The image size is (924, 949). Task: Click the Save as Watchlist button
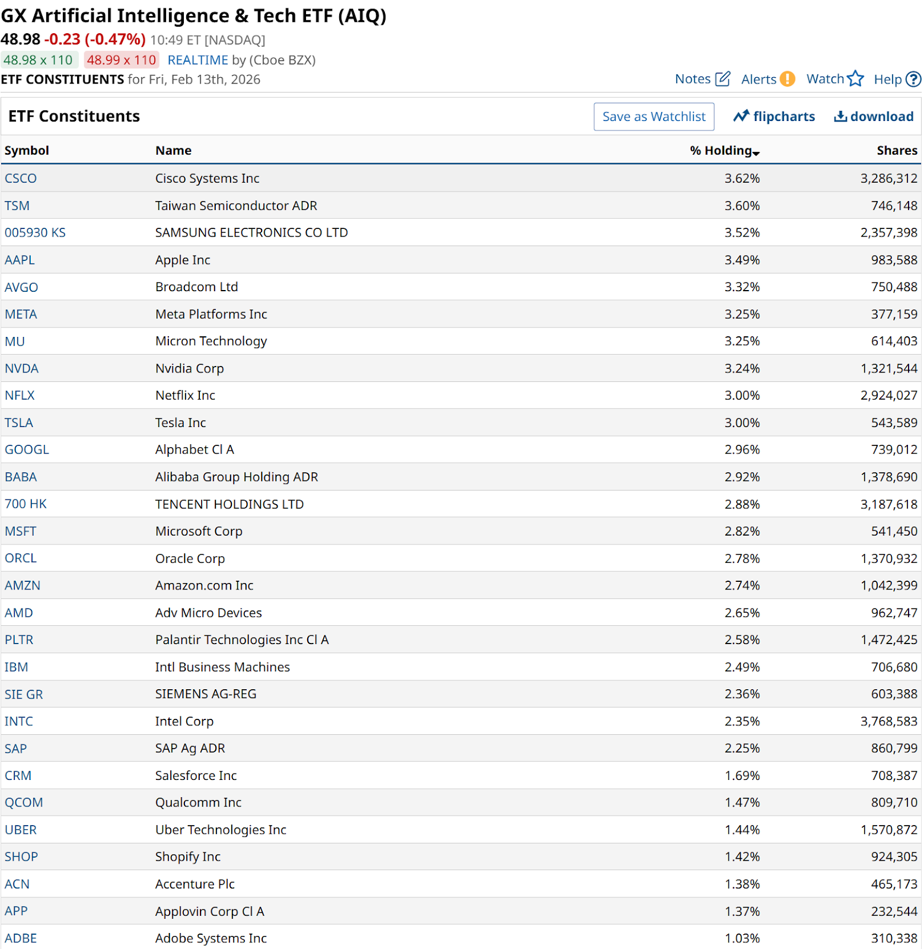coord(654,117)
